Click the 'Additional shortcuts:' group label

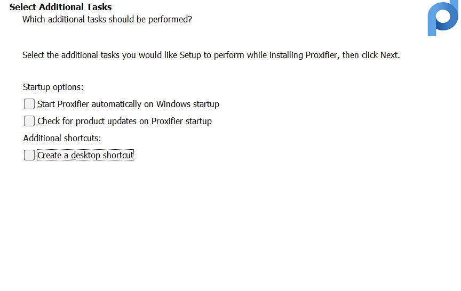point(62,138)
